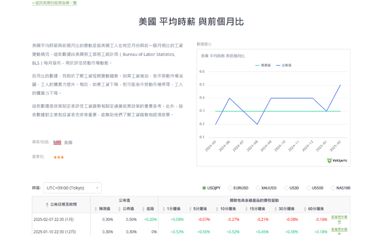Click the 2024-05 axis label
Image resolution: width=376 pixels, height=235 pixels.
pos(211,146)
